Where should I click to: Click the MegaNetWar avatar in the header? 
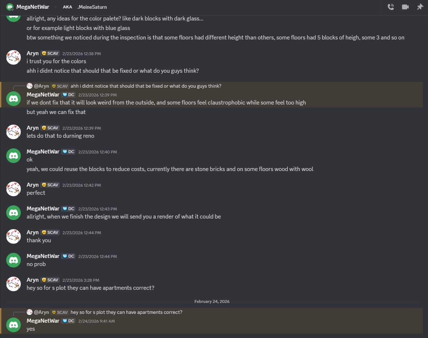10,7
